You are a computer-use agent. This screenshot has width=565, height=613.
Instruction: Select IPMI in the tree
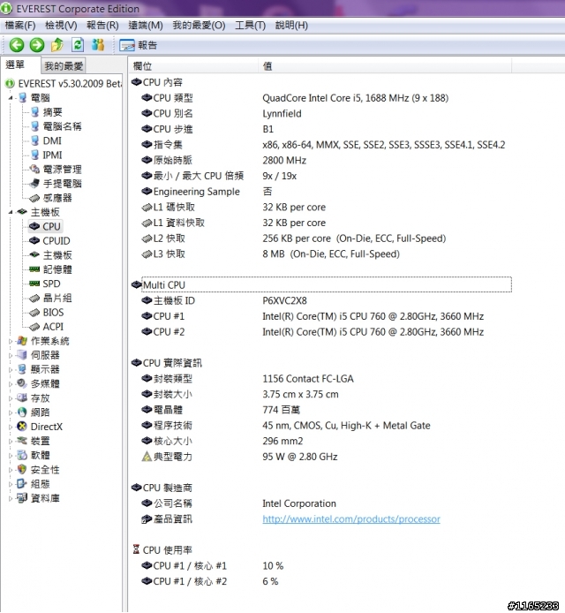[52, 155]
